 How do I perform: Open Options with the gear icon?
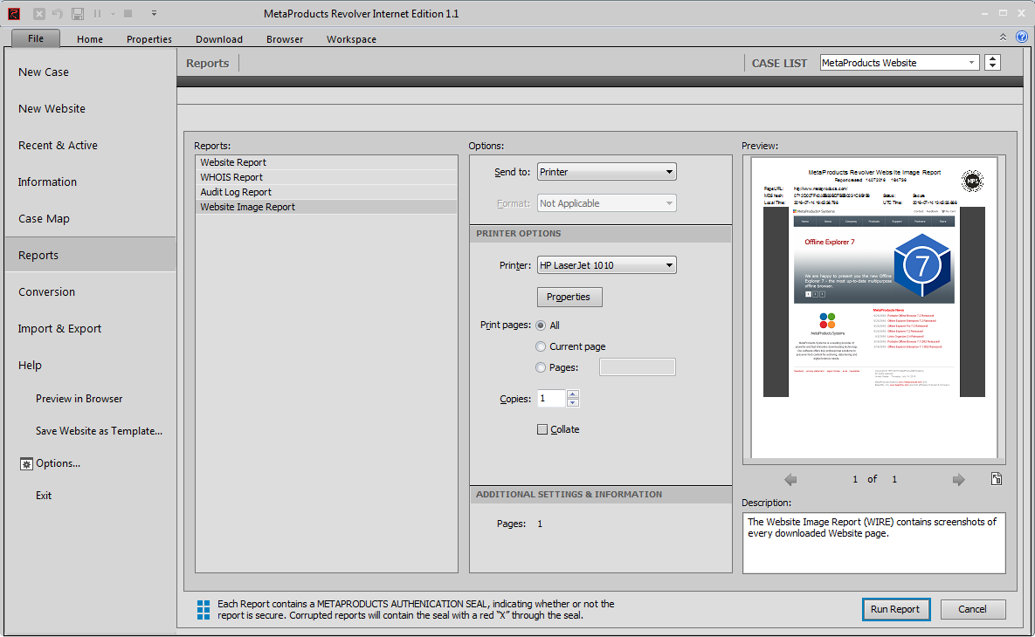pos(26,463)
